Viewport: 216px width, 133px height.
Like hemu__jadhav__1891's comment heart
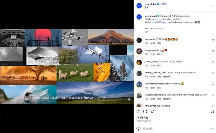pos(213,73)
